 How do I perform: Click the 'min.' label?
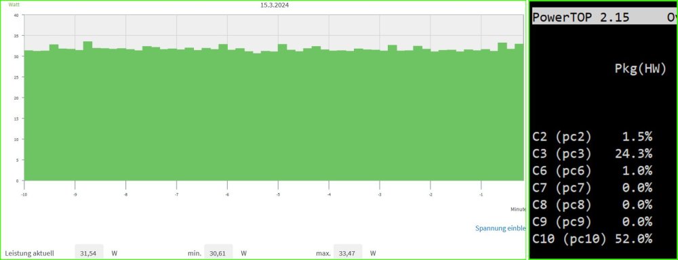(195, 253)
